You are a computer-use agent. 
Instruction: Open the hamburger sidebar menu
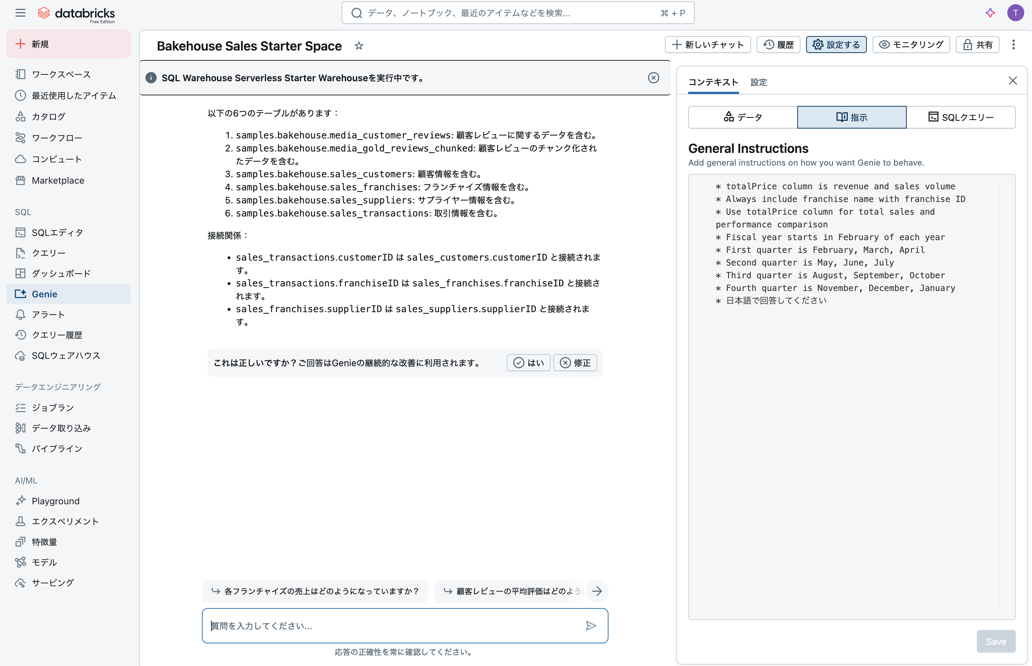click(x=20, y=13)
